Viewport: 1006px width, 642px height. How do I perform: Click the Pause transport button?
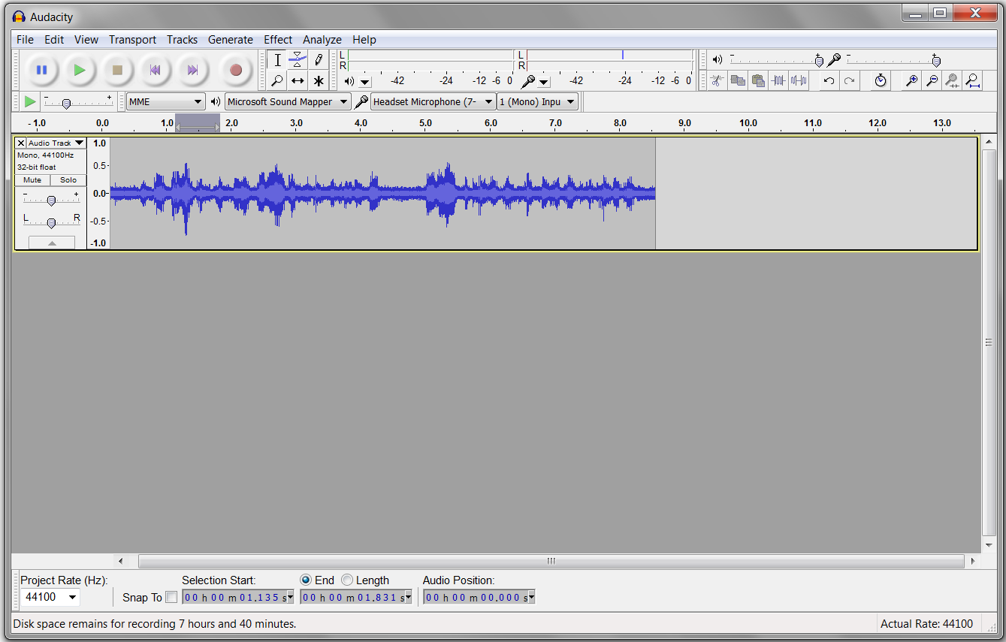(42, 70)
